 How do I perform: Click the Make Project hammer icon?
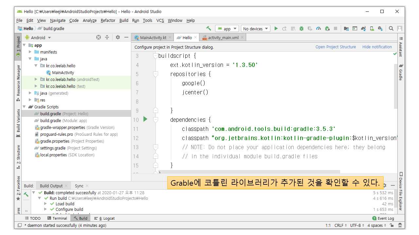coord(209,29)
